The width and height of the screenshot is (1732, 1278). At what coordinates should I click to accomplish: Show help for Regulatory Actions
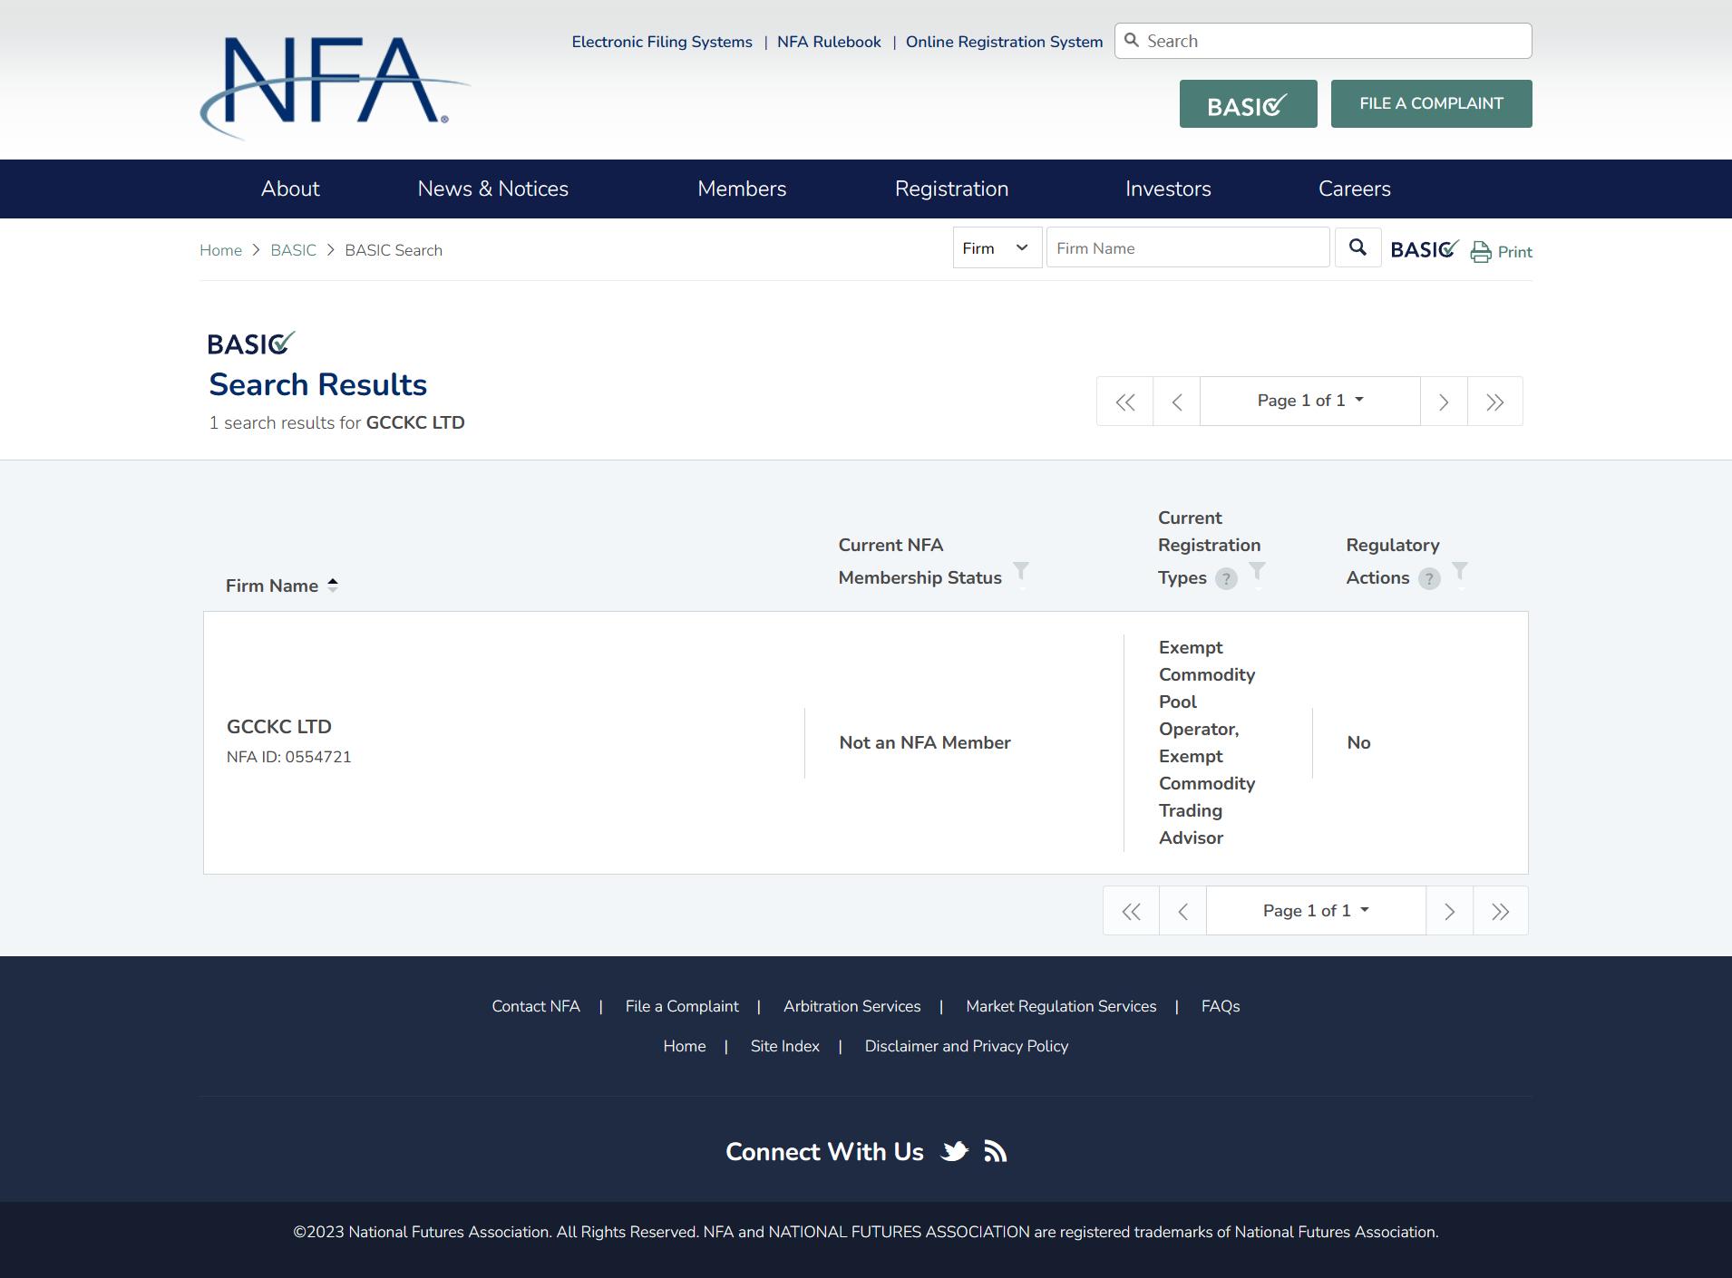(1429, 578)
